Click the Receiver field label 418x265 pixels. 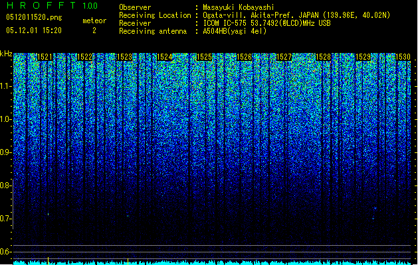tap(135, 23)
